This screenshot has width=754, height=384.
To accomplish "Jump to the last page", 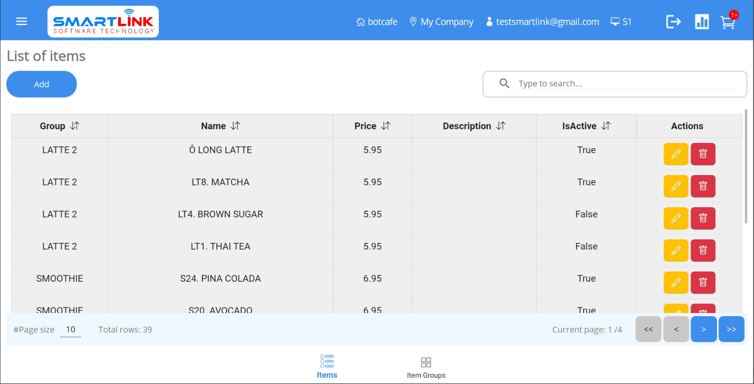I will [x=731, y=329].
